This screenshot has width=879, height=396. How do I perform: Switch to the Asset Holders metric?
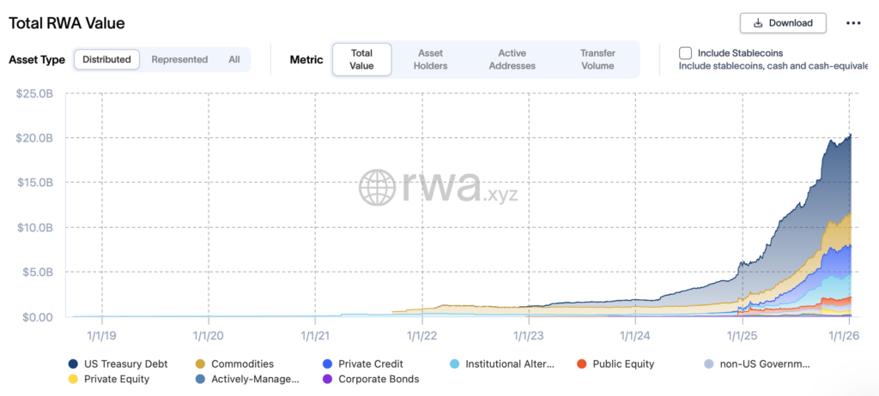(431, 59)
